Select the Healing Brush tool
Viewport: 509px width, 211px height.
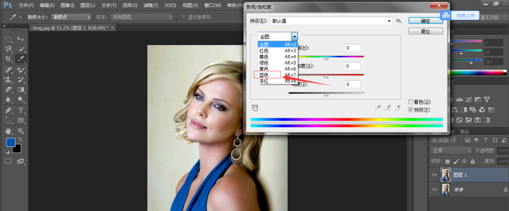point(8,69)
